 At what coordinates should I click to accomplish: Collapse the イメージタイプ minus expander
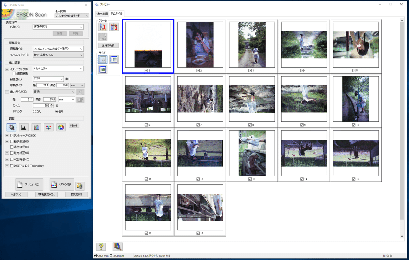7,69
